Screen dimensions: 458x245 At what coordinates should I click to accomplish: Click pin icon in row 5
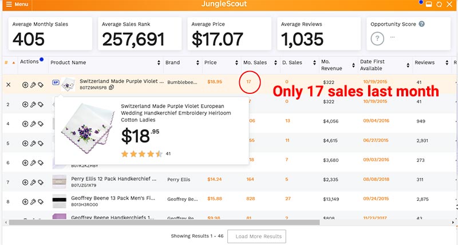[33, 143]
